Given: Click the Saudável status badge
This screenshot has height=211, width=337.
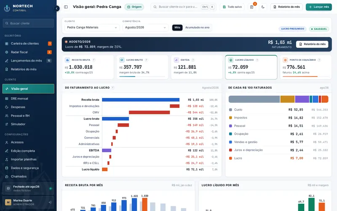Looking at the screenshot, I should (x=319, y=29).
